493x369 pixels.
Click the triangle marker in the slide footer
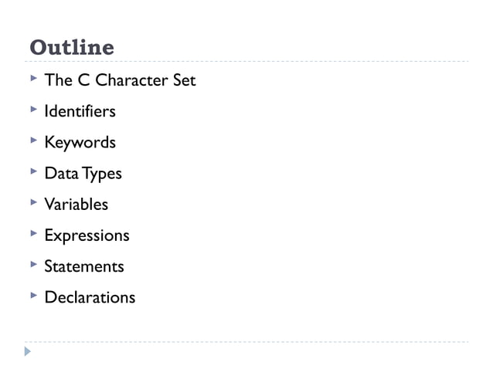tap(28, 351)
